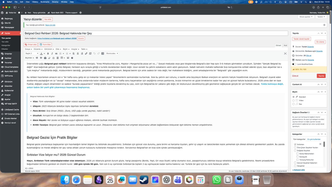Open the Dosya editor menu
Viewport: 332px width, 187px height.
pos(28,49)
